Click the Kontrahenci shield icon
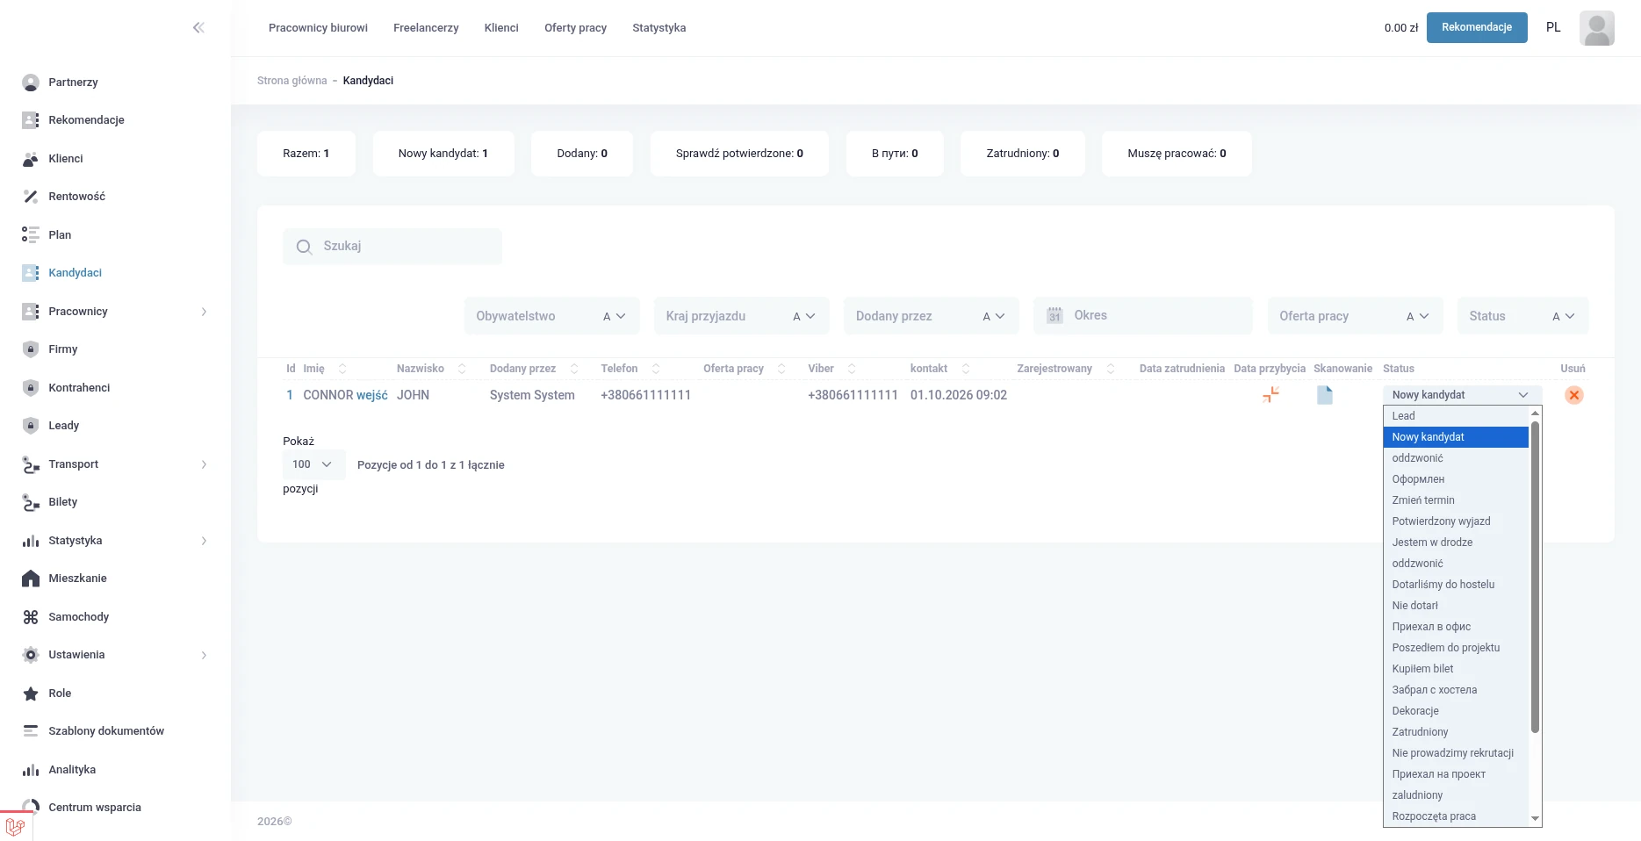Viewport: 1641px width, 841px height. coord(31,388)
